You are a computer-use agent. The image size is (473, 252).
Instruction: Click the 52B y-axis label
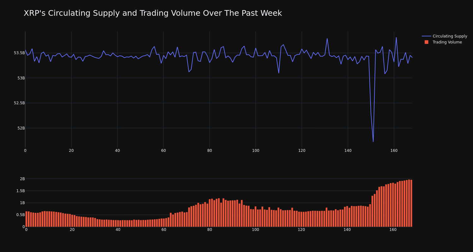click(21, 128)
